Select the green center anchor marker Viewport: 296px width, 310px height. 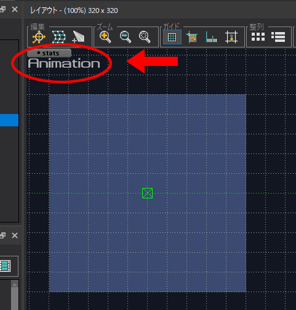tap(147, 193)
